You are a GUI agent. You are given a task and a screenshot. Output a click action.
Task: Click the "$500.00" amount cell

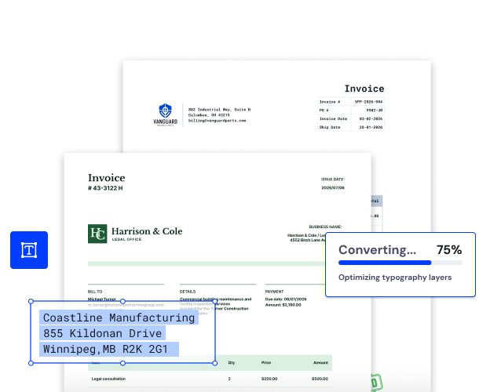pyautogui.click(x=320, y=379)
